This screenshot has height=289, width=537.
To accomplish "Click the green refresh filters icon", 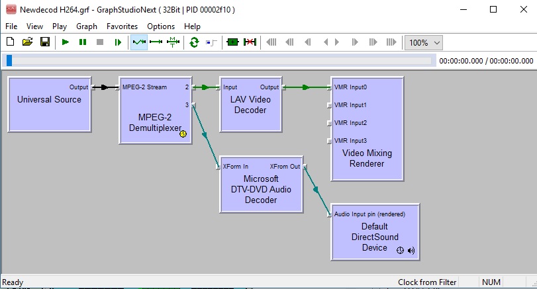I will pos(194,42).
